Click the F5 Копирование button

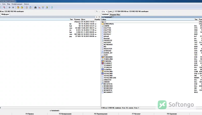pyautogui.click(x=65, y=114)
